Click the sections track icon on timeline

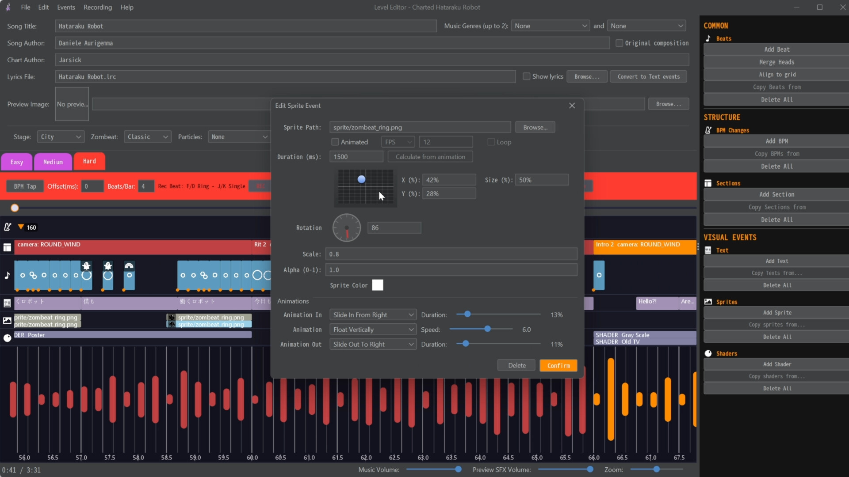(7, 247)
